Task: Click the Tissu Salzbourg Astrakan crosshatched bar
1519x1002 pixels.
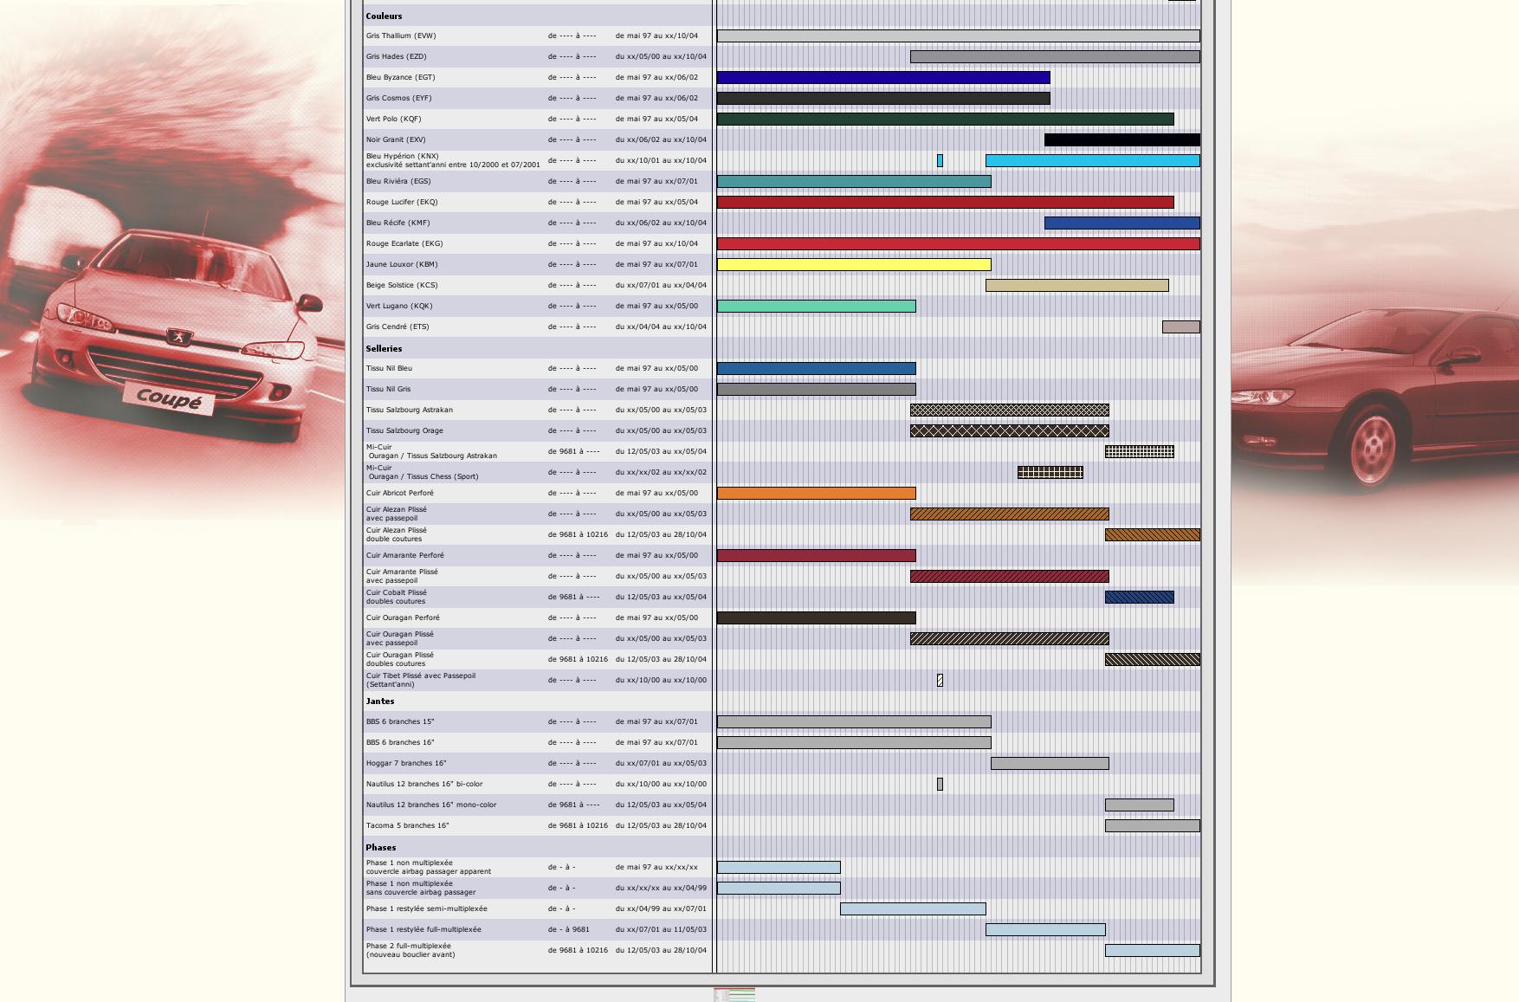Action: click(x=1009, y=410)
